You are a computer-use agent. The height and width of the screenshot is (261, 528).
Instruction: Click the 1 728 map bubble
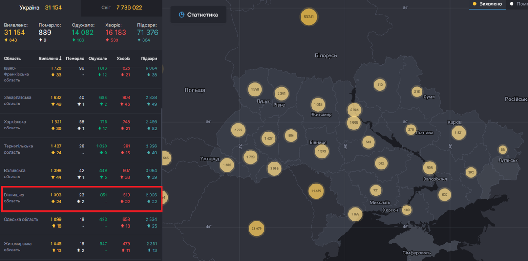click(x=250, y=157)
